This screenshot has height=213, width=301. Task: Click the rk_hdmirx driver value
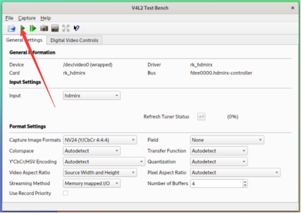201,64
